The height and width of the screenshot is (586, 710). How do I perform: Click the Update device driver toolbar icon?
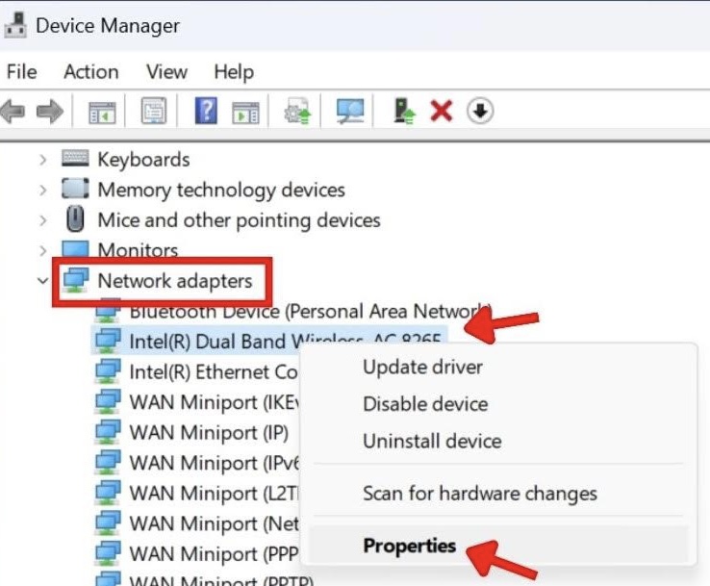tap(297, 111)
